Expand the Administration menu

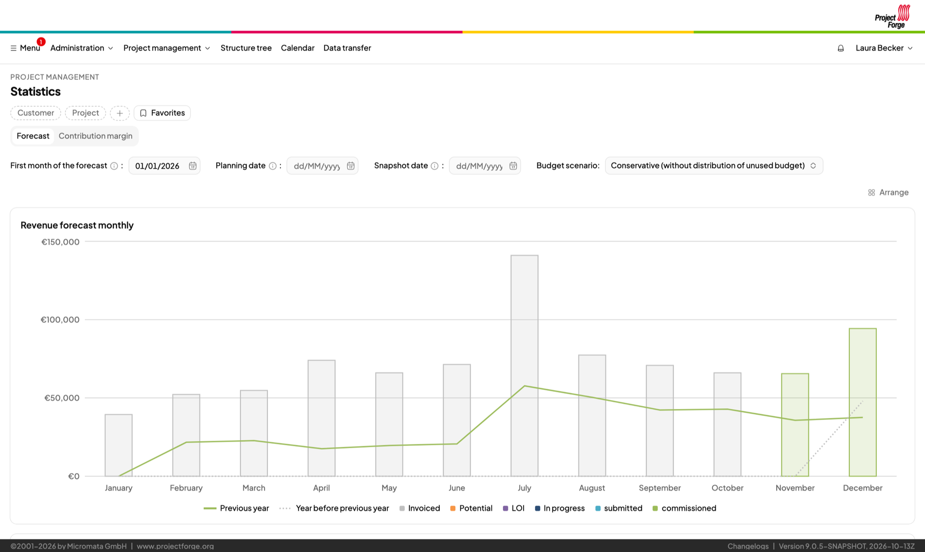click(82, 48)
